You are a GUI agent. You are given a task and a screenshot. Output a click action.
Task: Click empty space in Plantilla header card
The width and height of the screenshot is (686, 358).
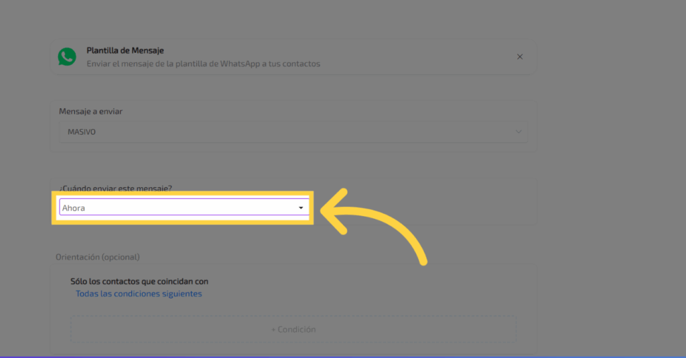415,57
